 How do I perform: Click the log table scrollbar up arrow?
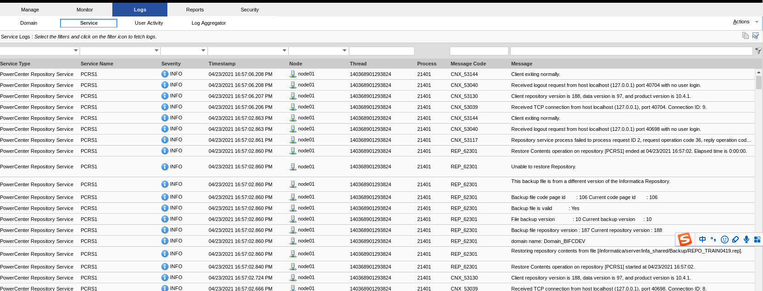(x=759, y=72)
